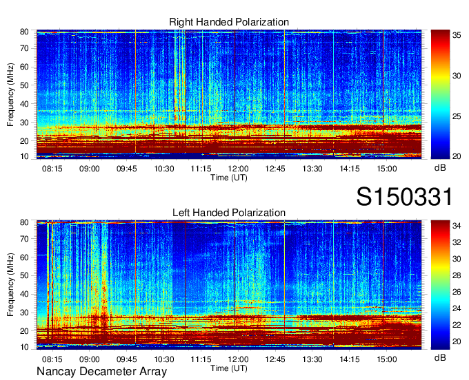The image size is (469, 380).
Task: Click 09:00 time tick of Right Handed plot
Action: coord(90,169)
